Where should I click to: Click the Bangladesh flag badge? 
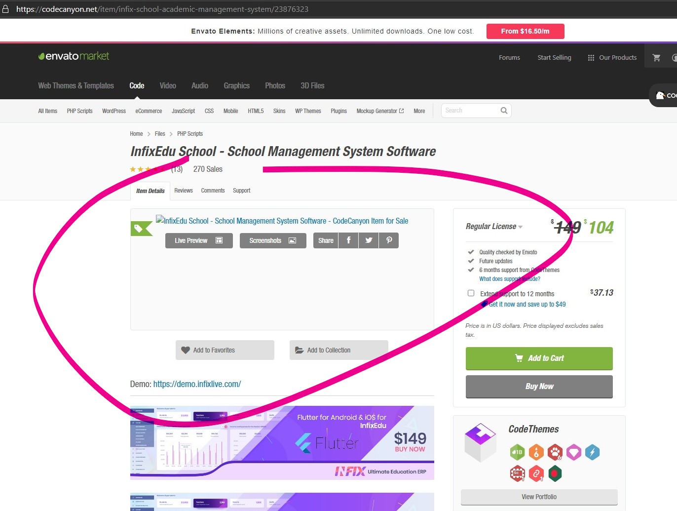click(555, 473)
